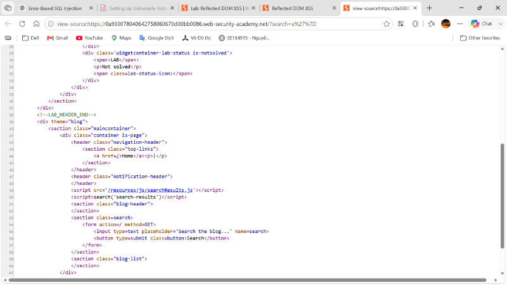This screenshot has height=285, width=507.
Task: Open the tab actions menu icon
Action: tap(8, 8)
